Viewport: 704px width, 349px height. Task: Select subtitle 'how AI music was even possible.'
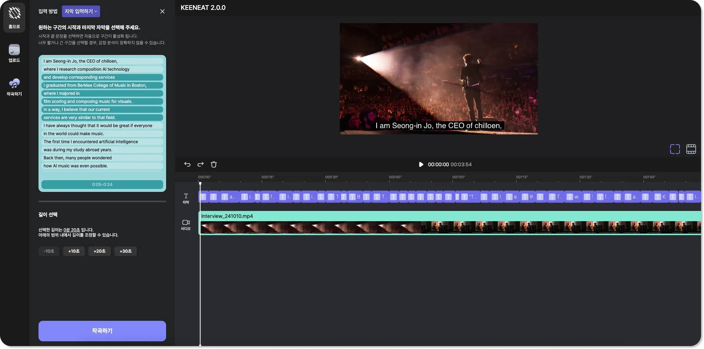pyautogui.click(x=102, y=166)
